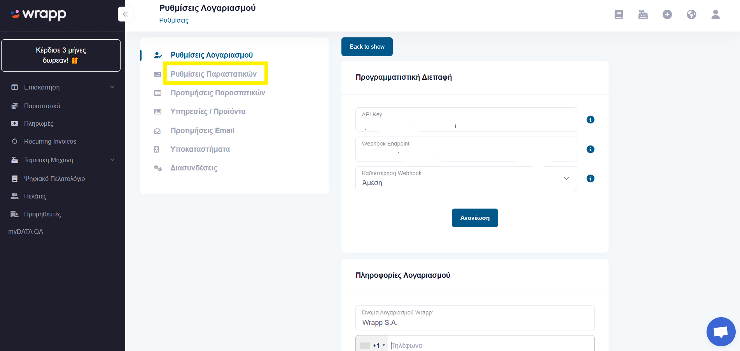This screenshot has width=740, height=351.
Task: Click the Όνομα Λογαριασμού Wrapp field
Action: tap(474, 318)
